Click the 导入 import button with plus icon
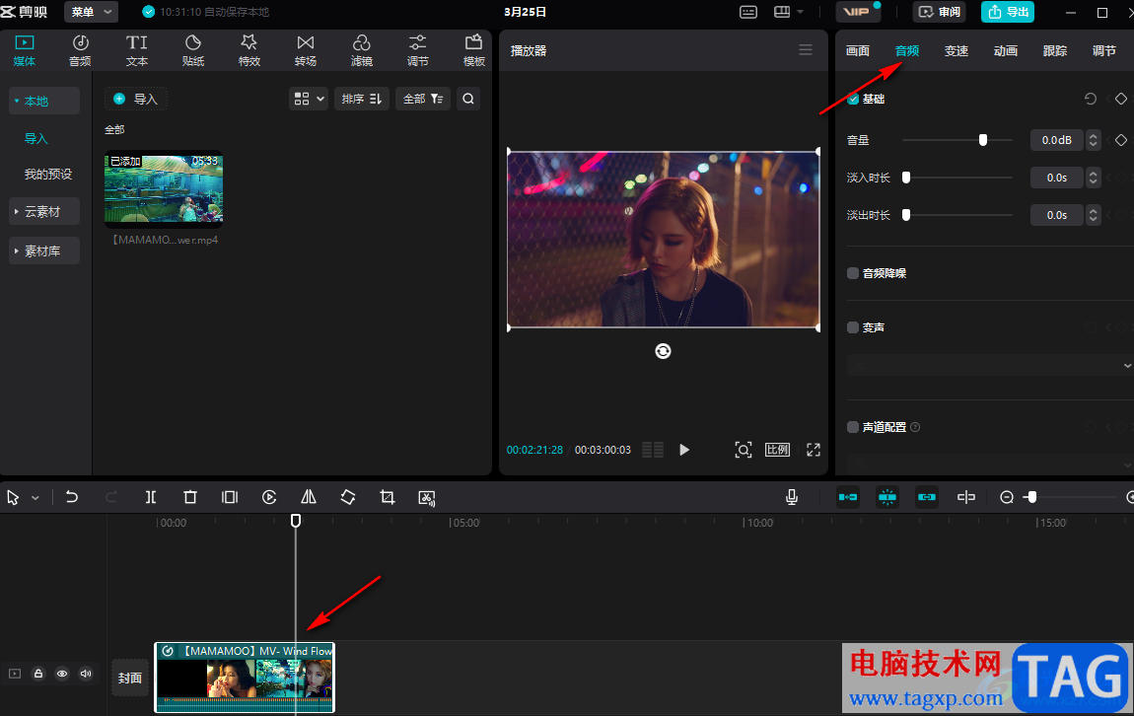Image resolution: width=1134 pixels, height=716 pixels. coord(136,99)
